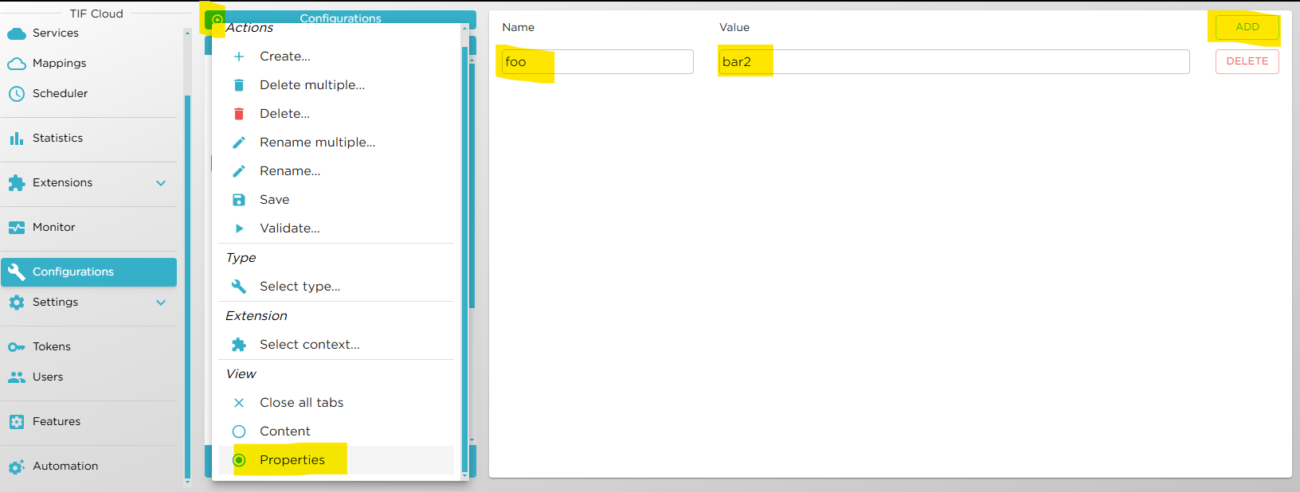Expand the Settings chevron in sidebar
The width and height of the screenshot is (1300, 492).
click(161, 303)
